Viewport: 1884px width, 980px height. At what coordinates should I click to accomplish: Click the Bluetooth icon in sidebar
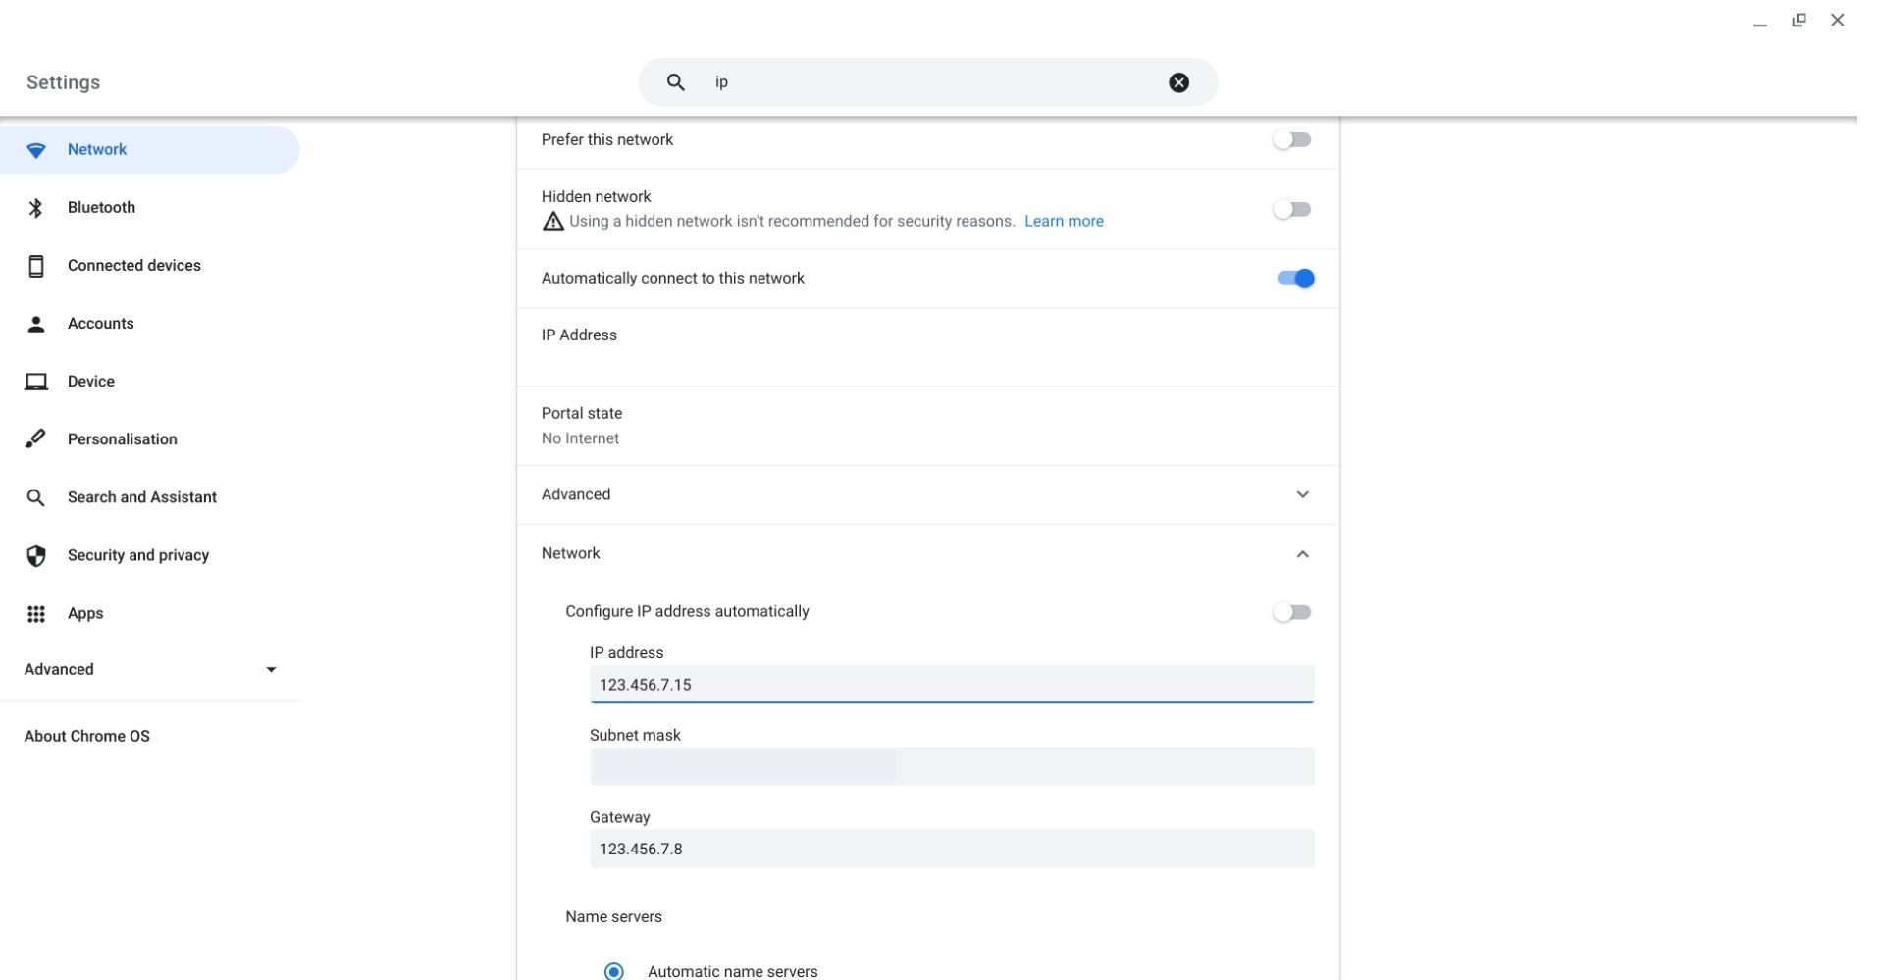coord(36,208)
